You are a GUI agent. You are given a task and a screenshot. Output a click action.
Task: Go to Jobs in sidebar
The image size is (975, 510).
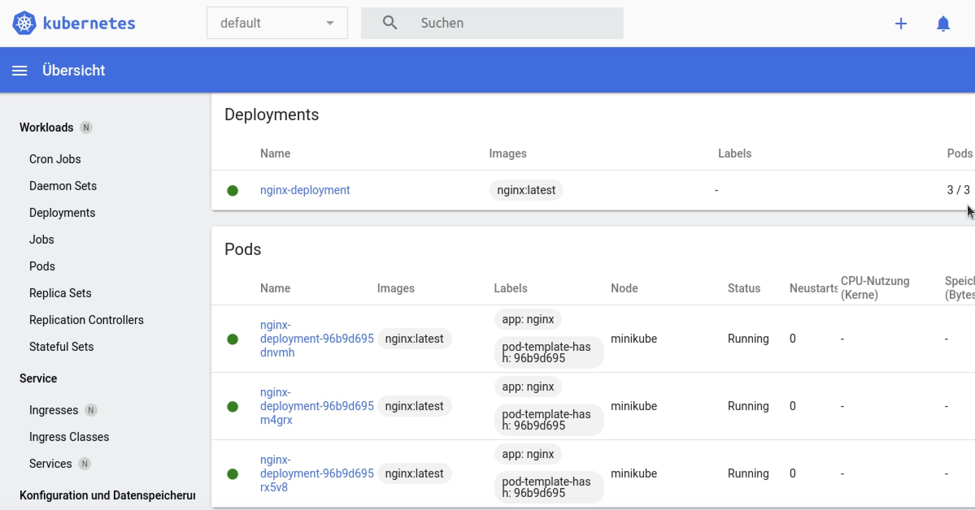click(x=41, y=240)
